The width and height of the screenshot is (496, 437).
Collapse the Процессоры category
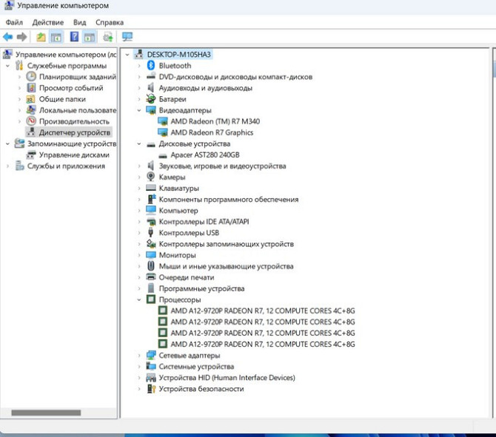pos(139,300)
